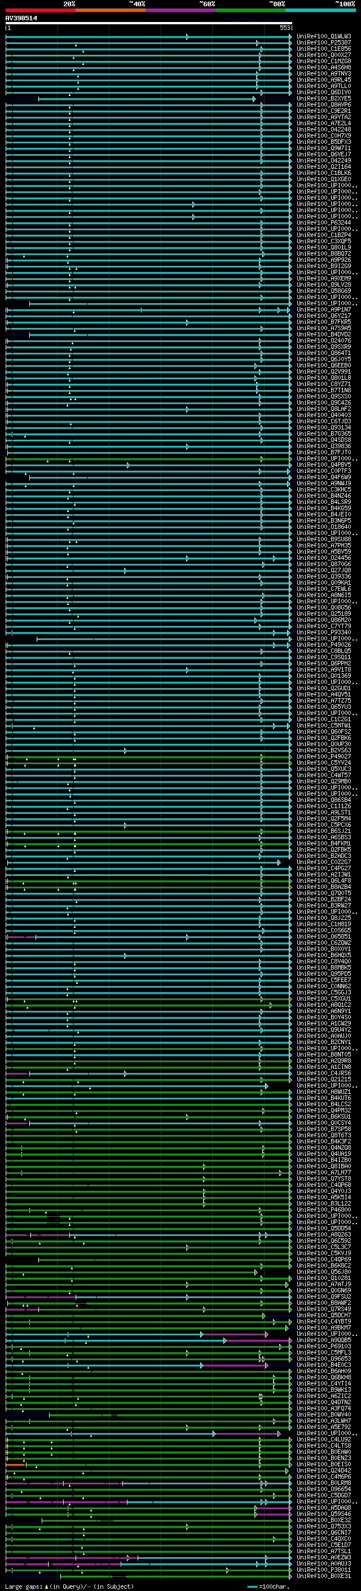Open hit UniRef100_P25387
This screenshot has height=1591, width=361.
pyautogui.click(x=324, y=43)
